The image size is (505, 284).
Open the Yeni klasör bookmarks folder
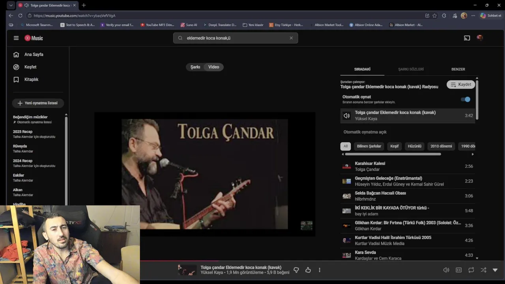click(253, 25)
